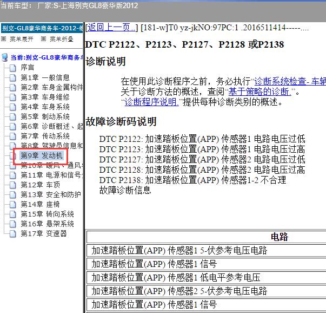Click the page icon next to 第1章
This screenshot has height=313, width=326.
tap(13, 77)
